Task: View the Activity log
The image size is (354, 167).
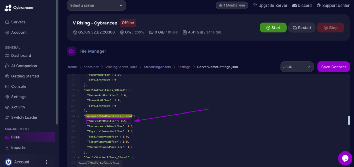Action: click(x=18, y=107)
